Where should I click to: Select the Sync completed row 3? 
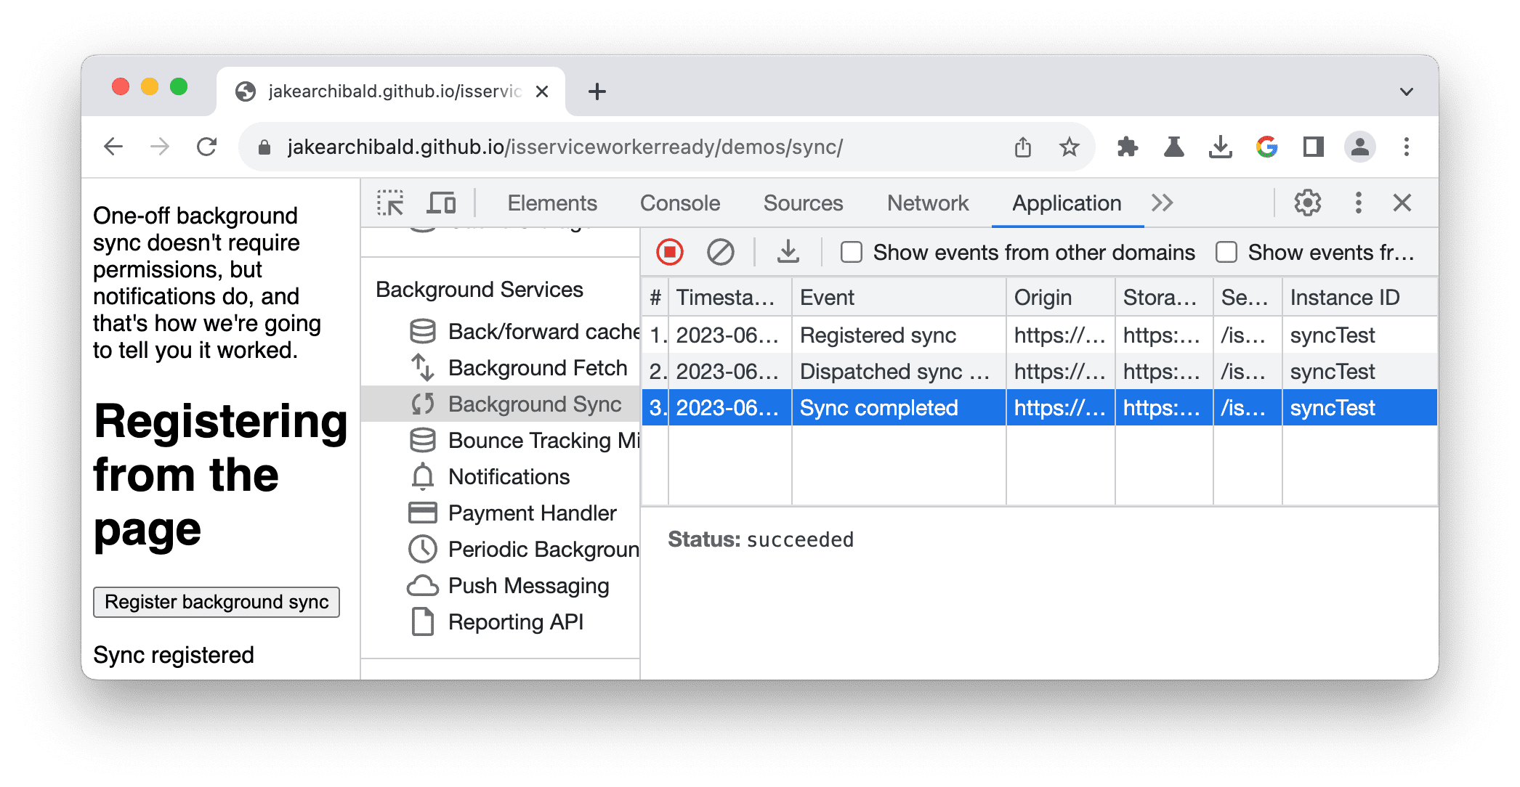[1035, 407]
